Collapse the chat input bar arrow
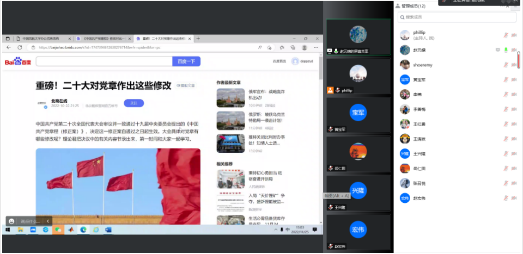523x254 pixels. click(x=48, y=221)
